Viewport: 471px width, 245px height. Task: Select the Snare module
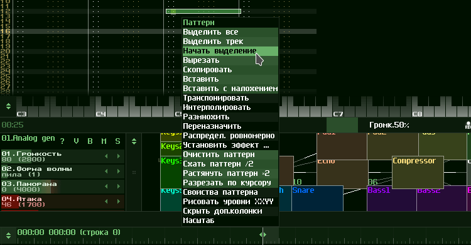tap(317, 199)
